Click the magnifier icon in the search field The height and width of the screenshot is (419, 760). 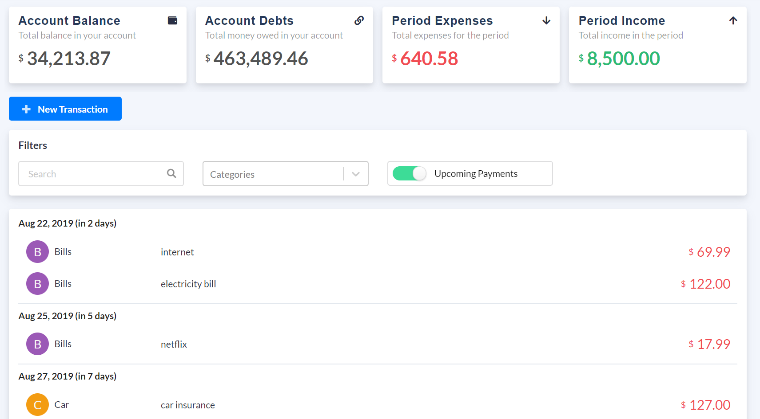[171, 173]
